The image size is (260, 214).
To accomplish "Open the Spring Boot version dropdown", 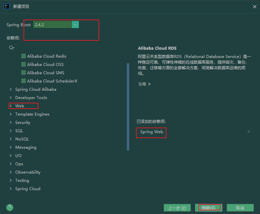I will [75, 25].
